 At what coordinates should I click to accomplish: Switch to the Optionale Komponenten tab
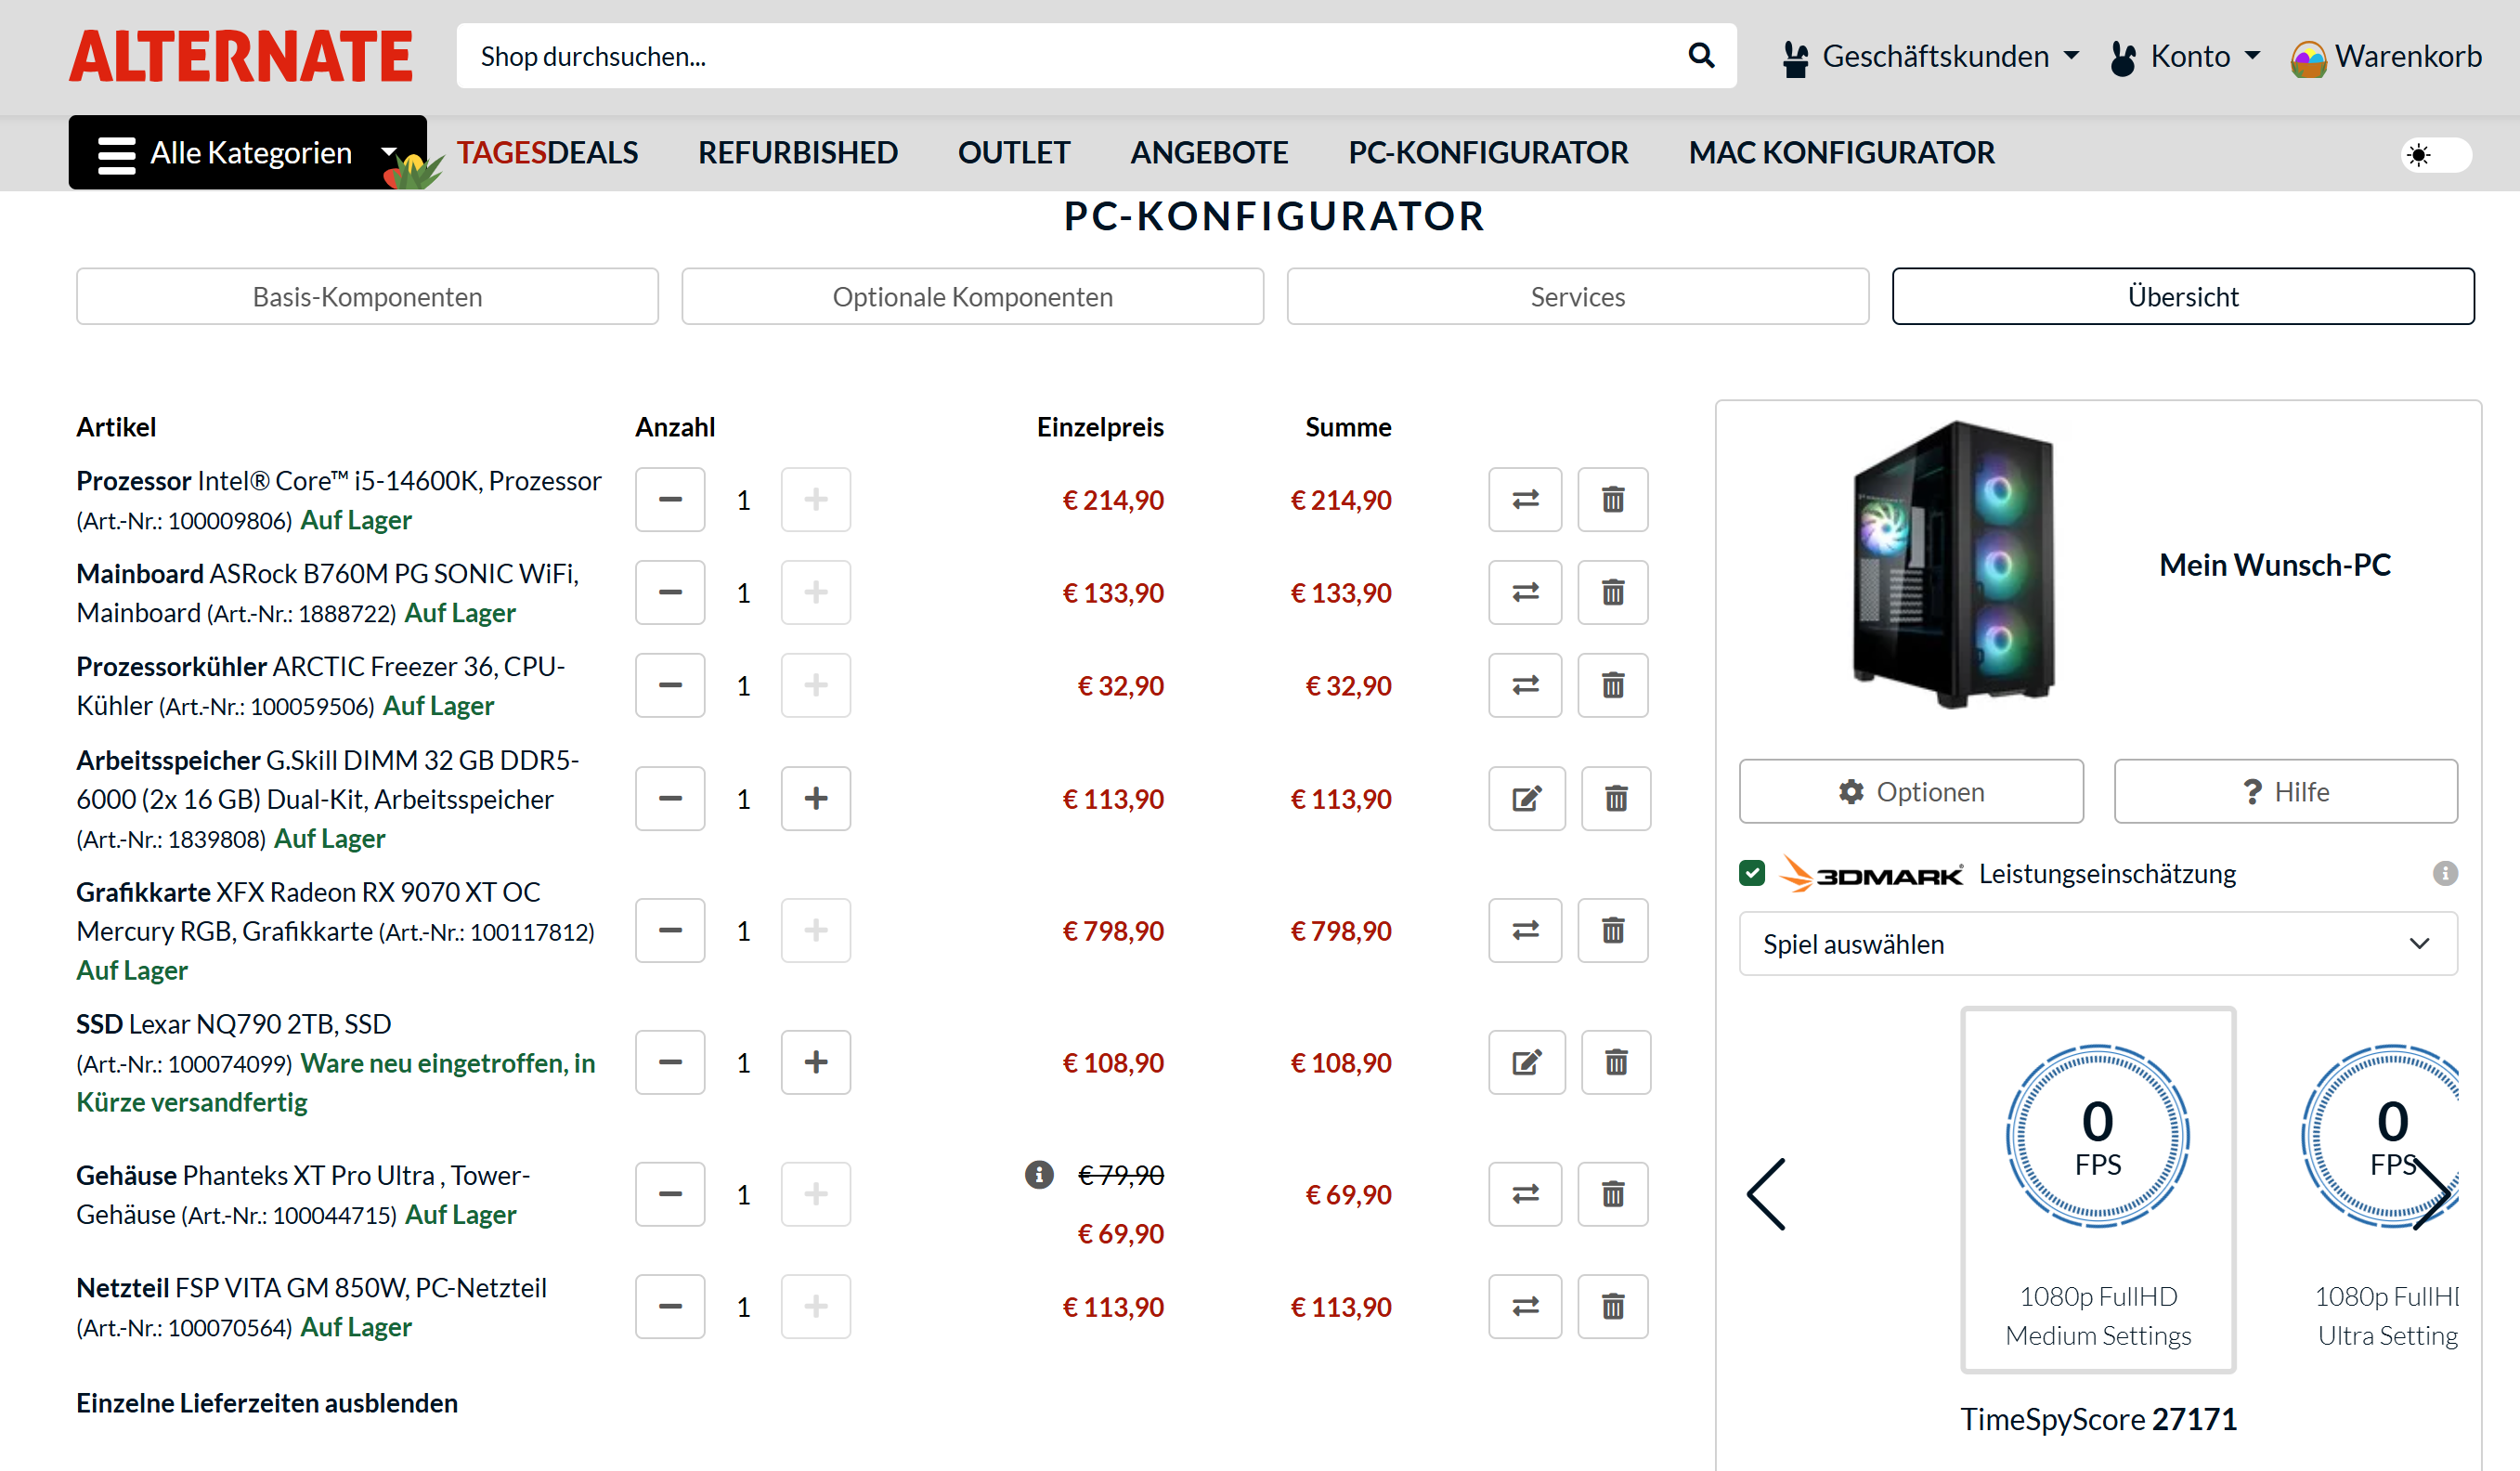tap(972, 297)
